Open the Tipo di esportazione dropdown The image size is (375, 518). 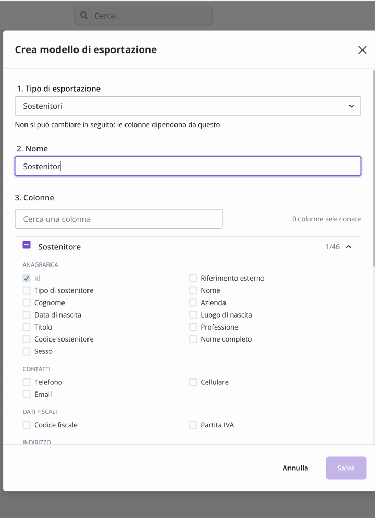point(187,106)
